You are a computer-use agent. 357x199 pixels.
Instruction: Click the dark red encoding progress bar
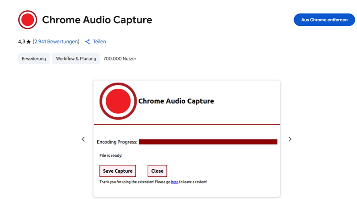point(208,142)
